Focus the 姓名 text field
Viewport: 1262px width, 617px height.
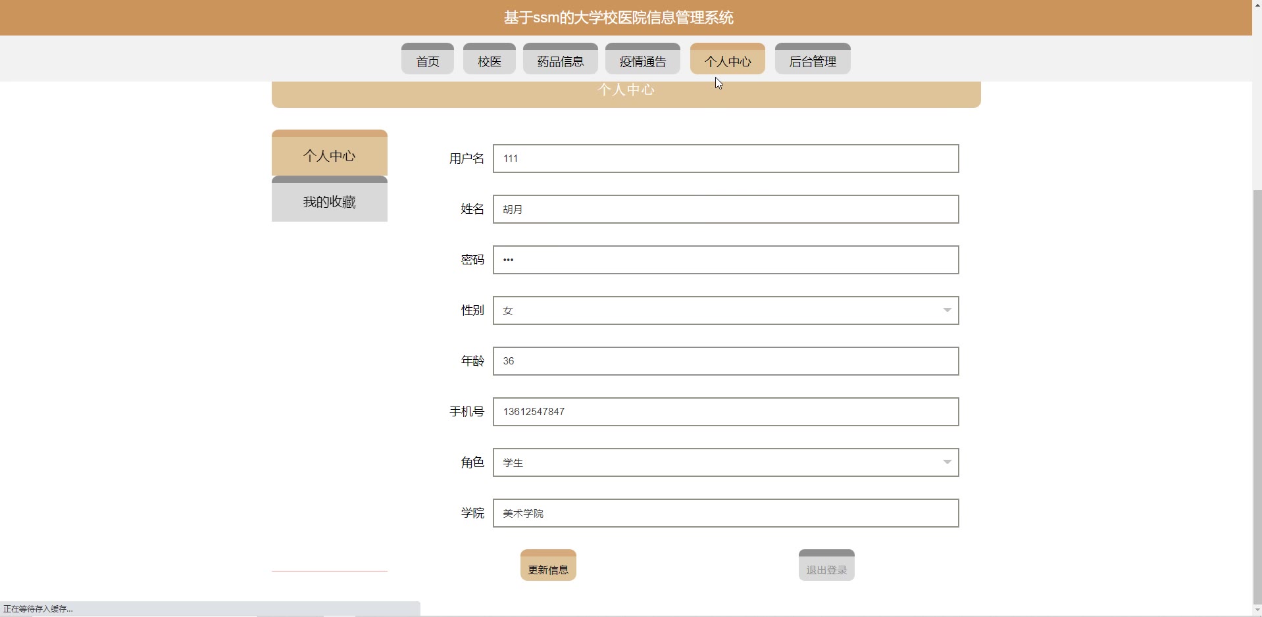pyautogui.click(x=725, y=209)
